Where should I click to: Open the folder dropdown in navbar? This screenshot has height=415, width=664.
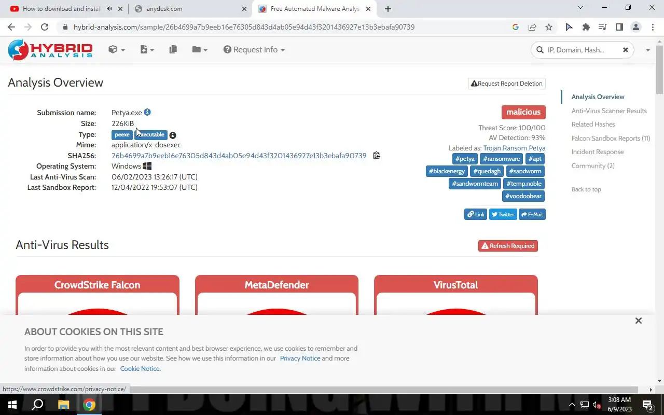coord(200,50)
